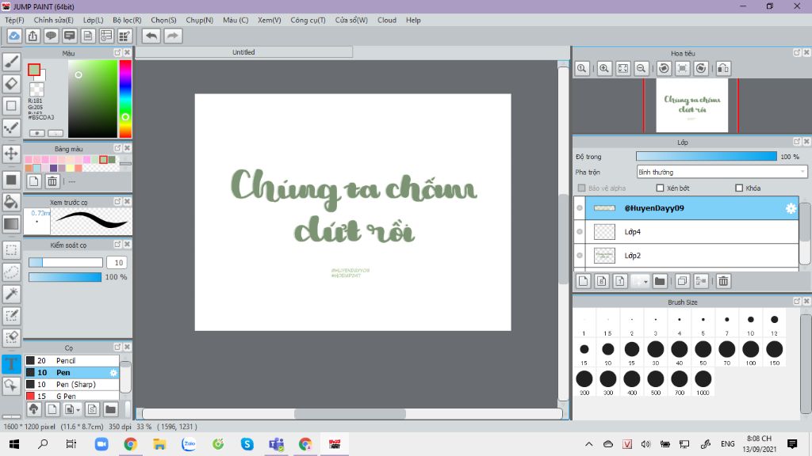Select the Magic Wand tool
Image resolution: width=812 pixels, height=456 pixels.
coord(11,294)
